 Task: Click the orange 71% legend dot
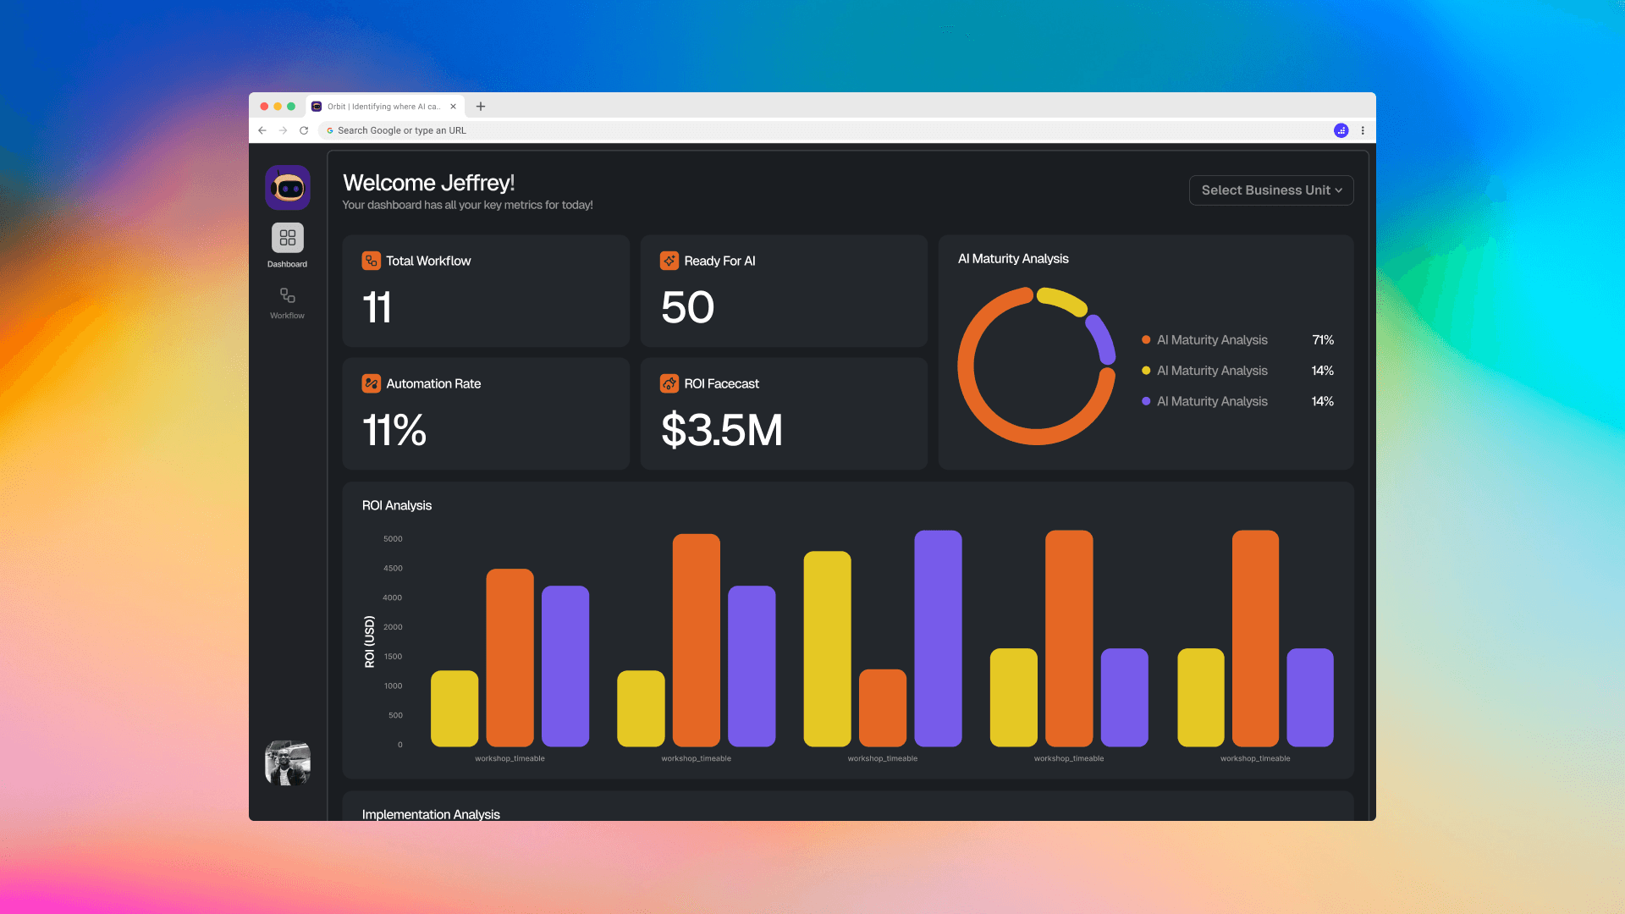click(x=1146, y=340)
